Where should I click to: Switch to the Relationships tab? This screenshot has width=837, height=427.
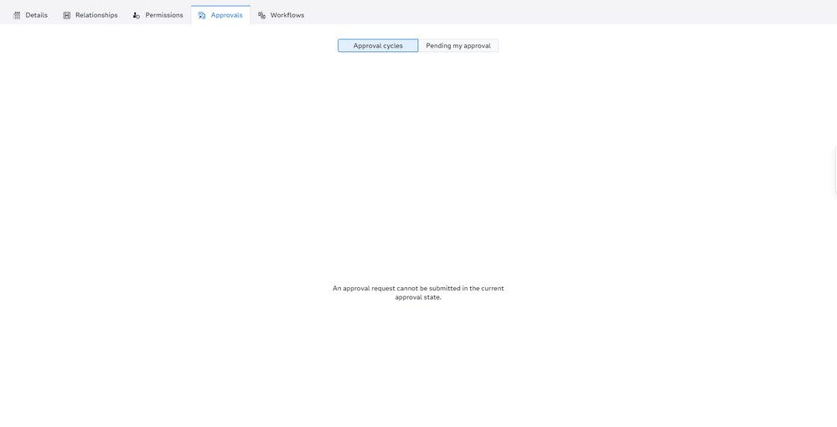(90, 15)
